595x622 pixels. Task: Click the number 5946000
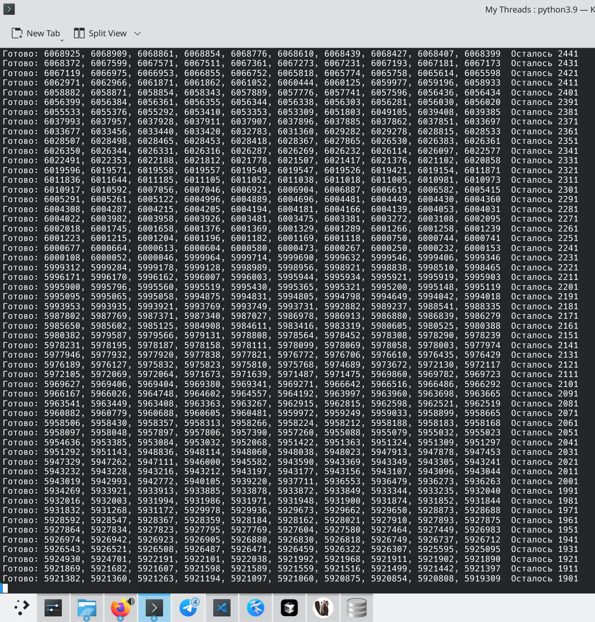click(202, 462)
